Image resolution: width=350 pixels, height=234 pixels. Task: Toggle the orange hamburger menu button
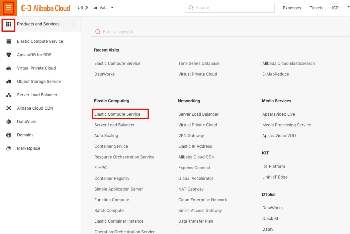(x=8, y=8)
